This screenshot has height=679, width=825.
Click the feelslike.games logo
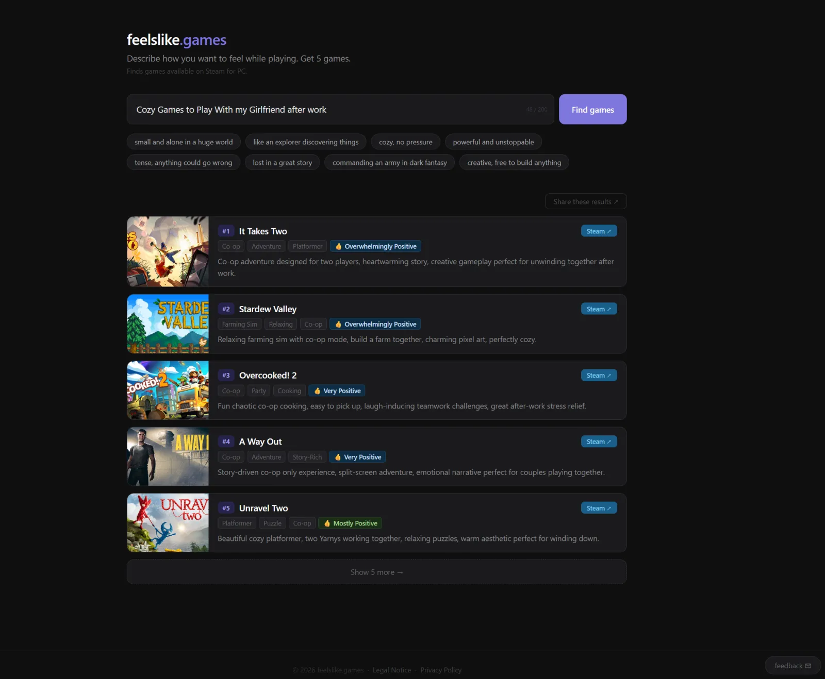tap(176, 40)
